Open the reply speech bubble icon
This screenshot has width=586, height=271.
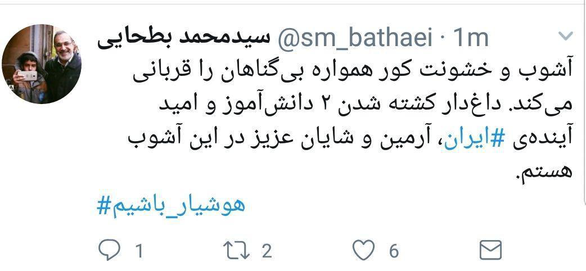tap(110, 250)
